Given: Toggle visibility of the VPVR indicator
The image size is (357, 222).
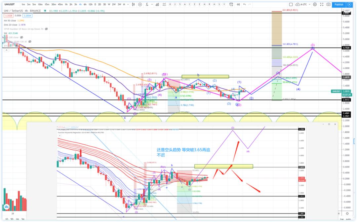Looking at the screenshot, I should click(x=47, y=29).
